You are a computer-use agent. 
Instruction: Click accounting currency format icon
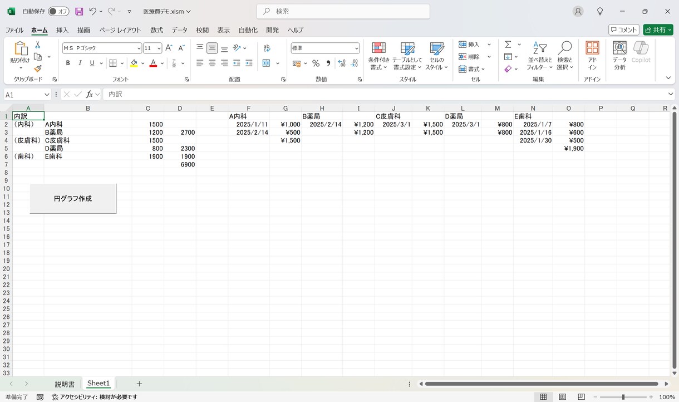pos(297,63)
